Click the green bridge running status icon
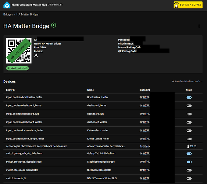207x184 pixels. [54, 25]
